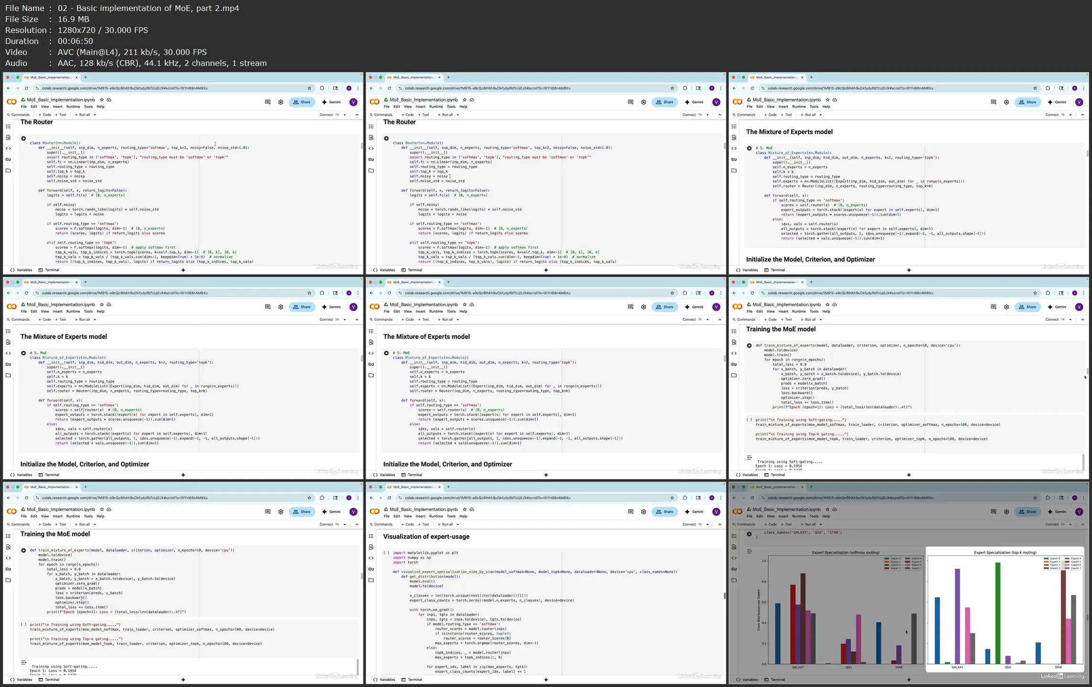Select MoE_Basic_Implementation browser tab, bottom-center frame
The width and height of the screenshot is (1092, 687).
(x=413, y=487)
